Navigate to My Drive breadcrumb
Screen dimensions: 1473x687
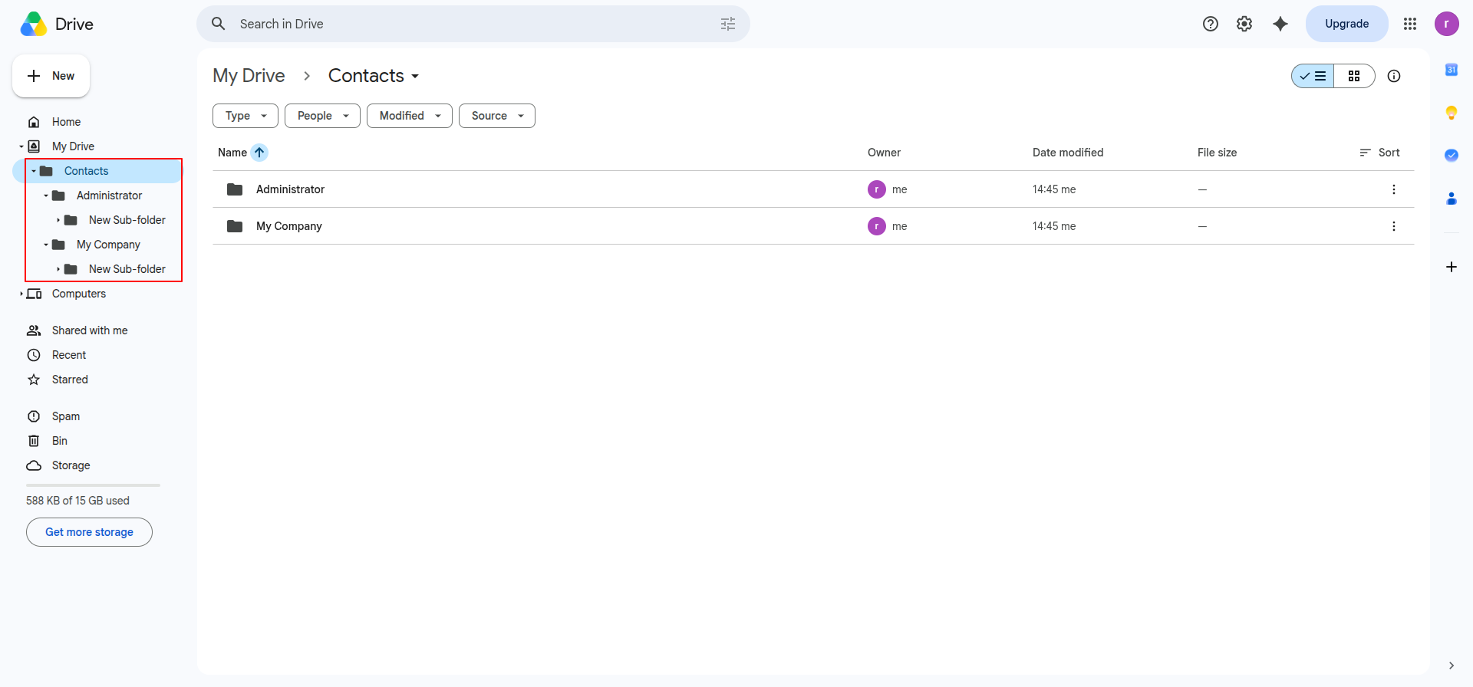(x=249, y=76)
